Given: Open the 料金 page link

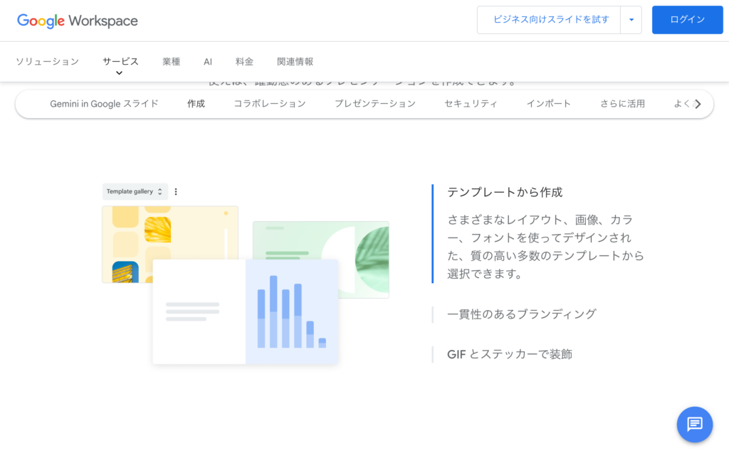Looking at the screenshot, I should [x=245, y=62].
